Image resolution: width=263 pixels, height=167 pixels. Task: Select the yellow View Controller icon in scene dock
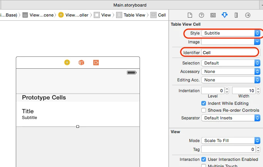67,63
